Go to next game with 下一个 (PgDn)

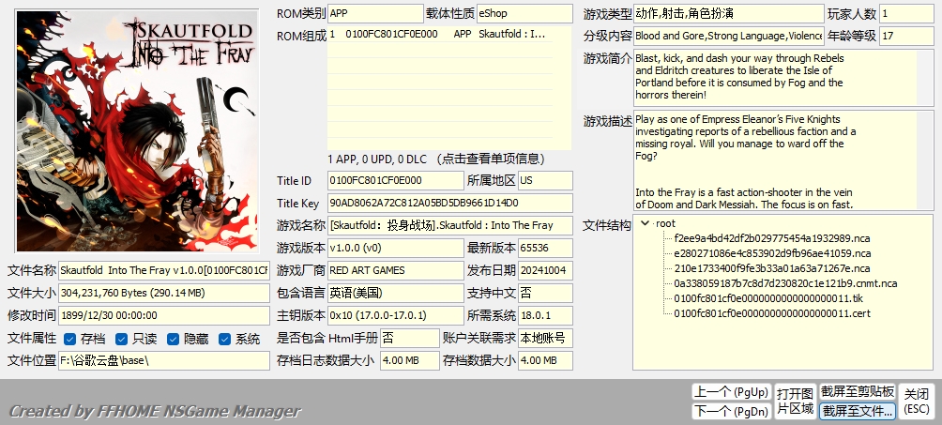731,411
